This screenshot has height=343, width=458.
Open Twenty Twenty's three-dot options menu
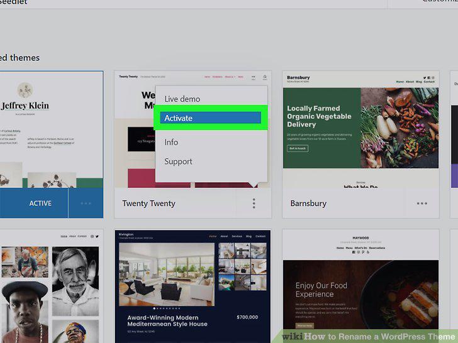pos(254,204)
